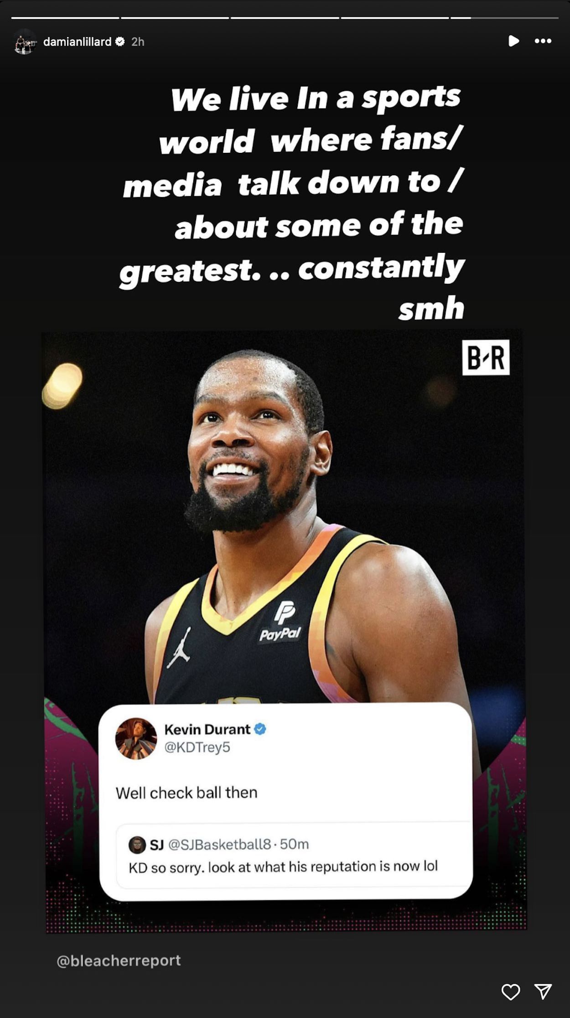Screen dimensions: 570x1018
Task: Jump to the fourth story segment bar
Action: (x=395, y=18)
